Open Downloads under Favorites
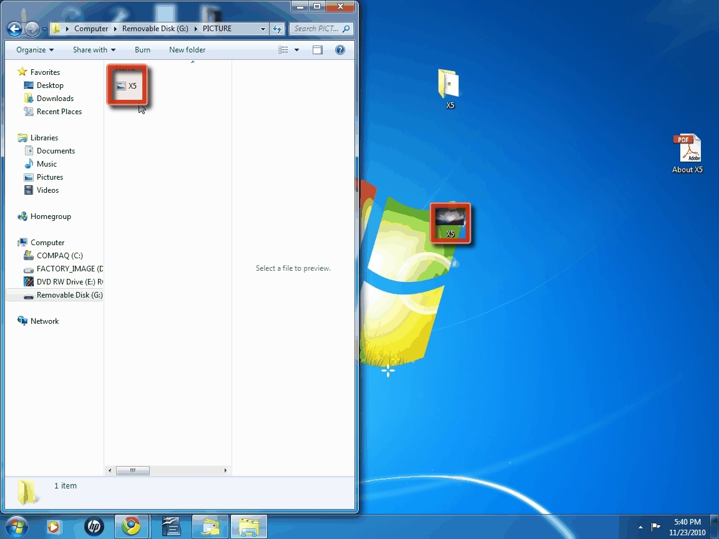719x539 pixels. point(55,98)
